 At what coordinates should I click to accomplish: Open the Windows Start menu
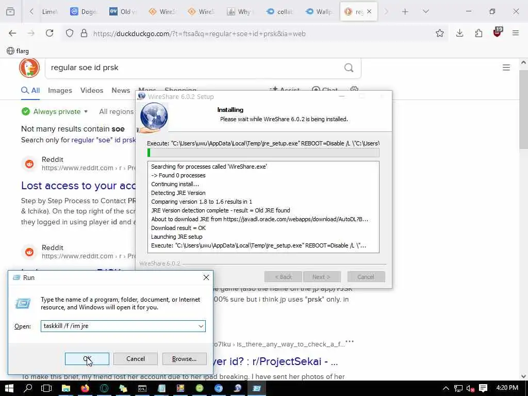(x=9, y=388)
